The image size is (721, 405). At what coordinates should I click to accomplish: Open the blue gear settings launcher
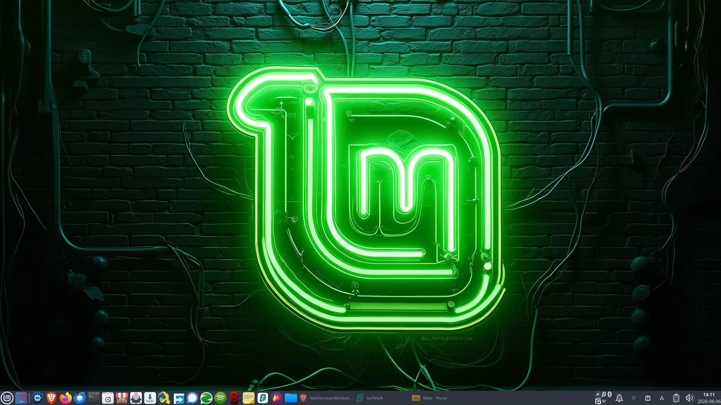(x=37, y=398)
